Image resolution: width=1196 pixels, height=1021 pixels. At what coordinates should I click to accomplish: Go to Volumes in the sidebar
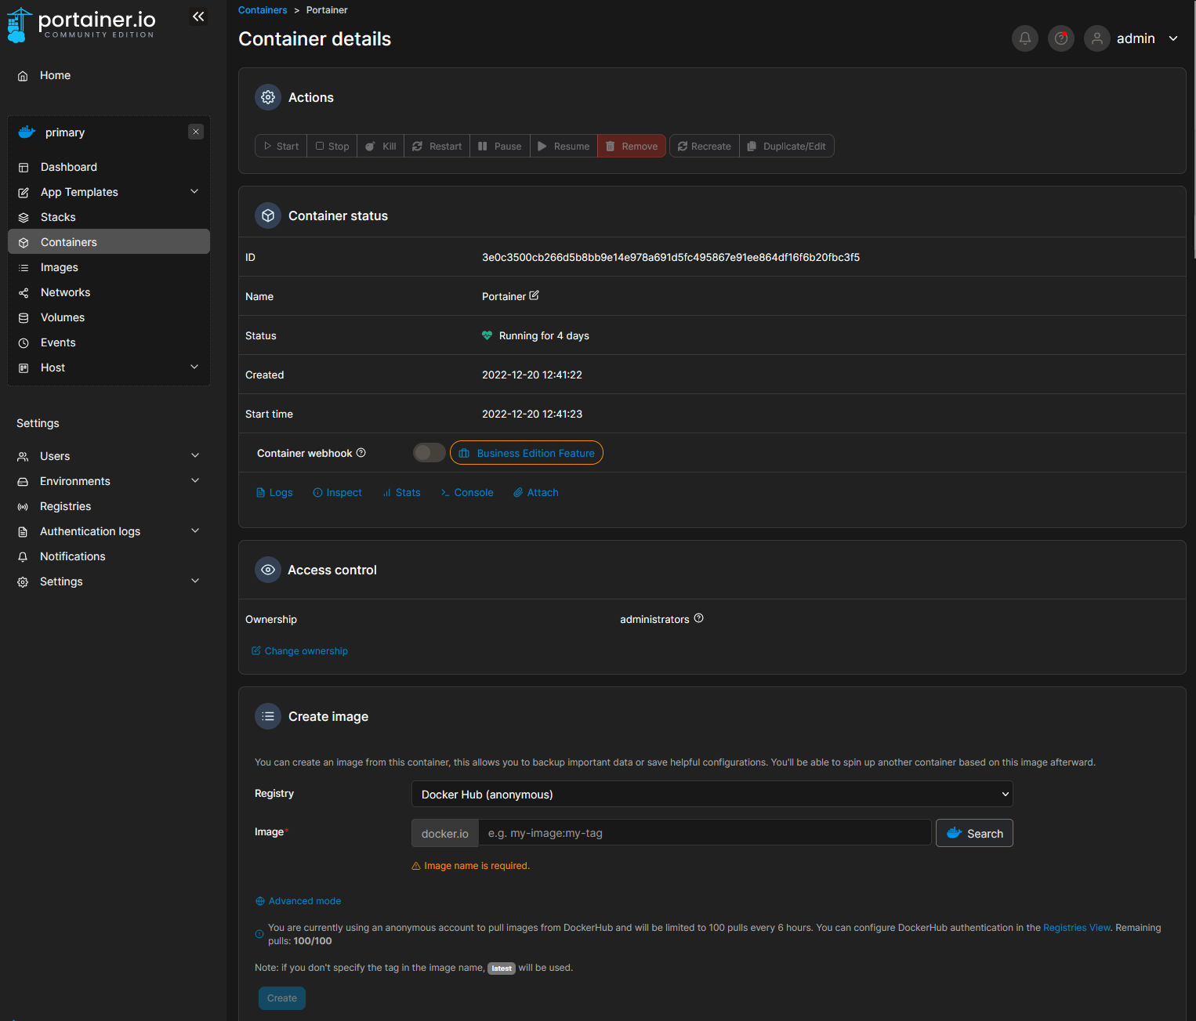coord(63,317)
